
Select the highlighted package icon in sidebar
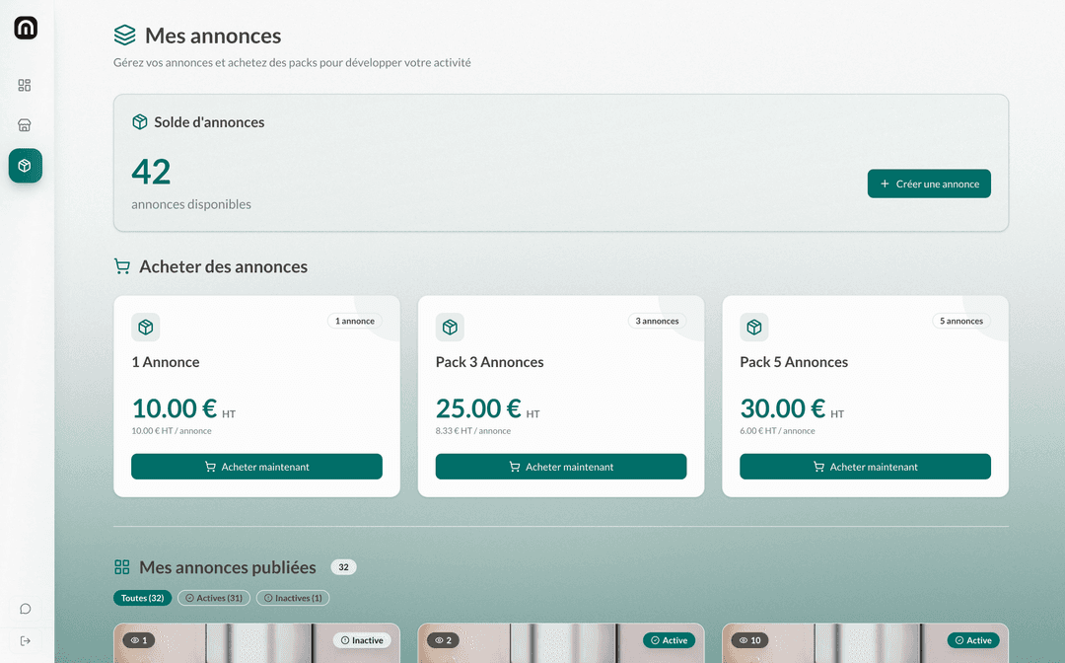[x=26, y=166]
